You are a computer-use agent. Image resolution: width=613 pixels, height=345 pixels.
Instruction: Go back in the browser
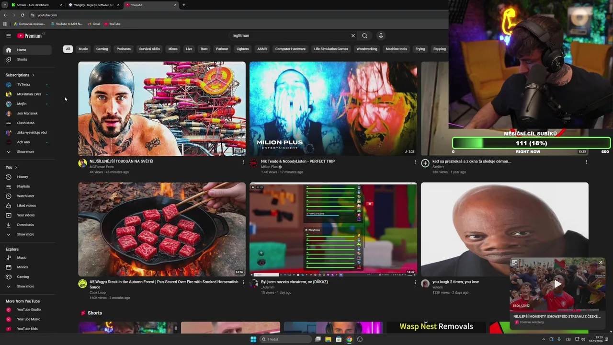[5, 15]
